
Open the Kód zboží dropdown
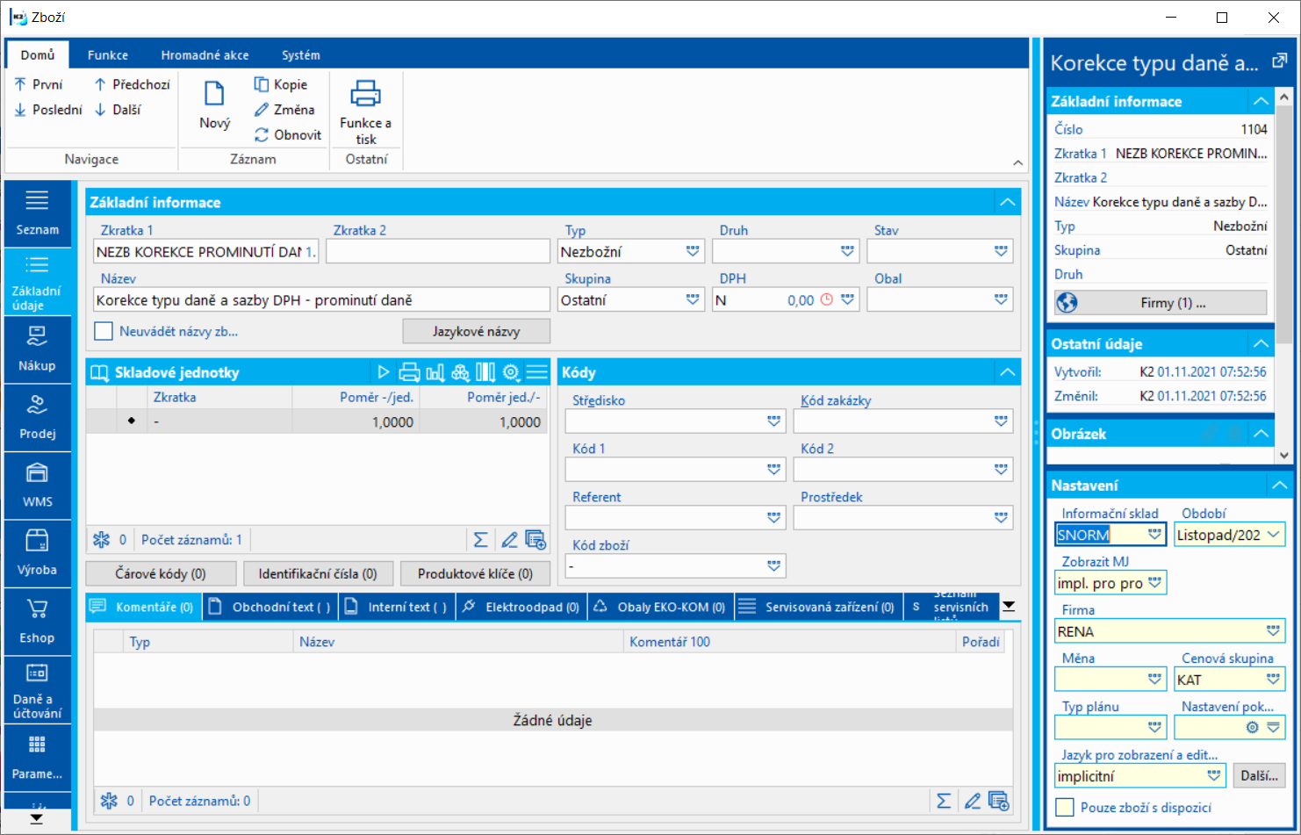pyautogui.click(x=773, y=566)
